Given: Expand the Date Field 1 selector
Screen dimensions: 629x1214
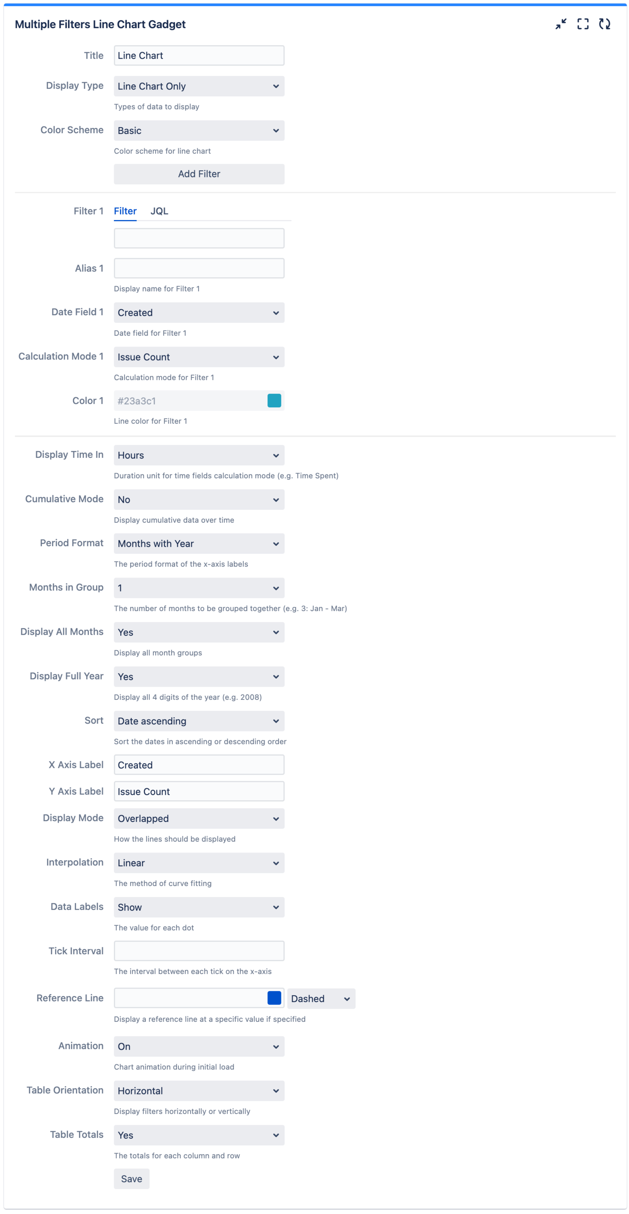Looking at the screenshot, I should [x=198, y=313].
